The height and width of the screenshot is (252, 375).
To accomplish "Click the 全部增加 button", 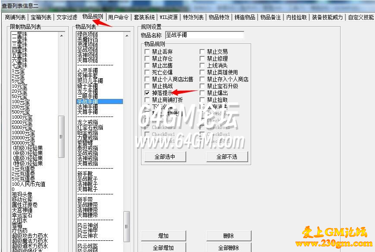I will click(x=163, y=247).
